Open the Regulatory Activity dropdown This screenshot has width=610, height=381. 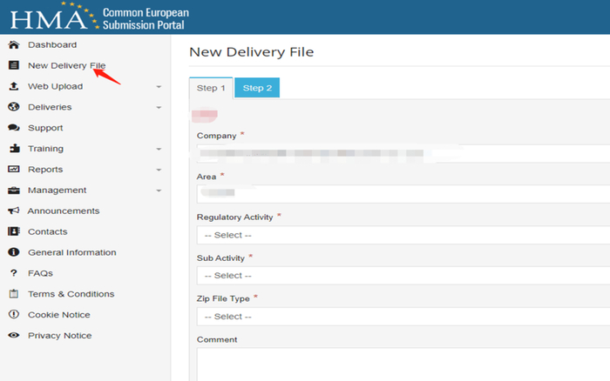(403, 235)
